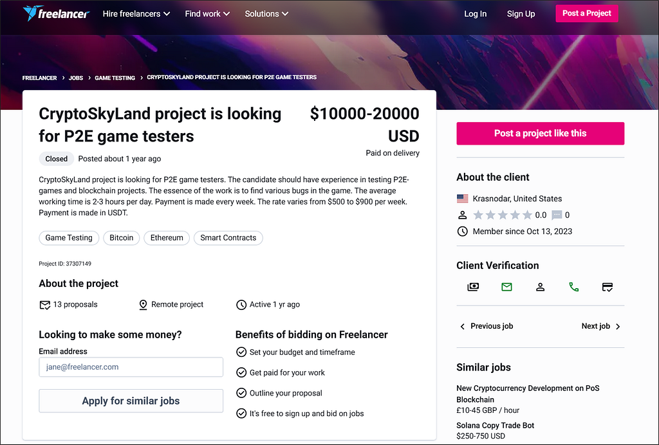The height and width of the screenshot is (445, 659).
Task: Expand the Find work menu
Action: (x=207, y=14)
